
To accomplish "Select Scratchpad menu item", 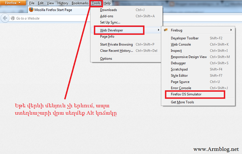I will coord(198,69).
